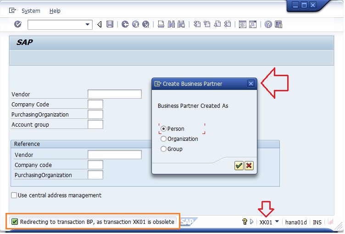This screenshot has height=234, width=345.
Task: Open the Help menu
Action: [55, 11]
